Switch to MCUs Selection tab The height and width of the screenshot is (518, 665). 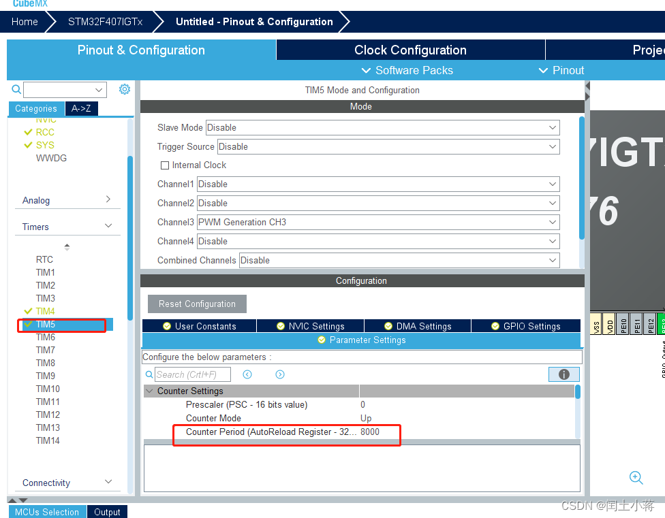coord(47,512)
